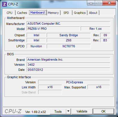Viewport: 118px width, 117px height.
Task: Click the Manufacturer label
Action: click(15, 24)
